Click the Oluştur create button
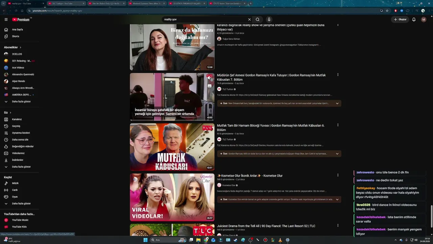 point(400,20)
